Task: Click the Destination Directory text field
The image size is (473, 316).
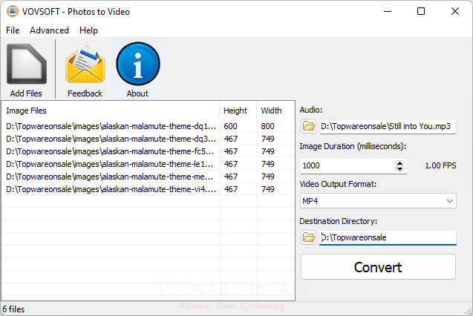Action: (388, 237)
